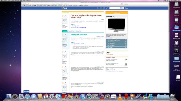This screenshot has width=181, height=101.
Task: Open Finder in the Dock
Action: click(9, 97)
